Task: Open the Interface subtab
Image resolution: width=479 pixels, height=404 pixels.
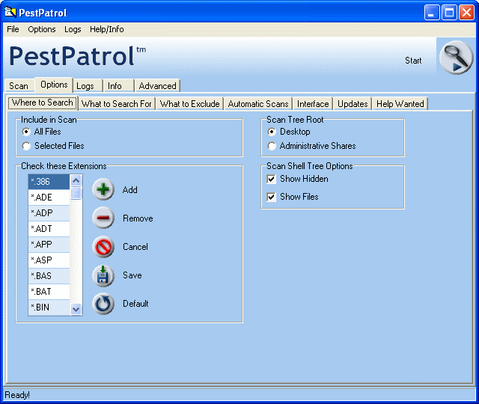Action: [x=313, y=104]
